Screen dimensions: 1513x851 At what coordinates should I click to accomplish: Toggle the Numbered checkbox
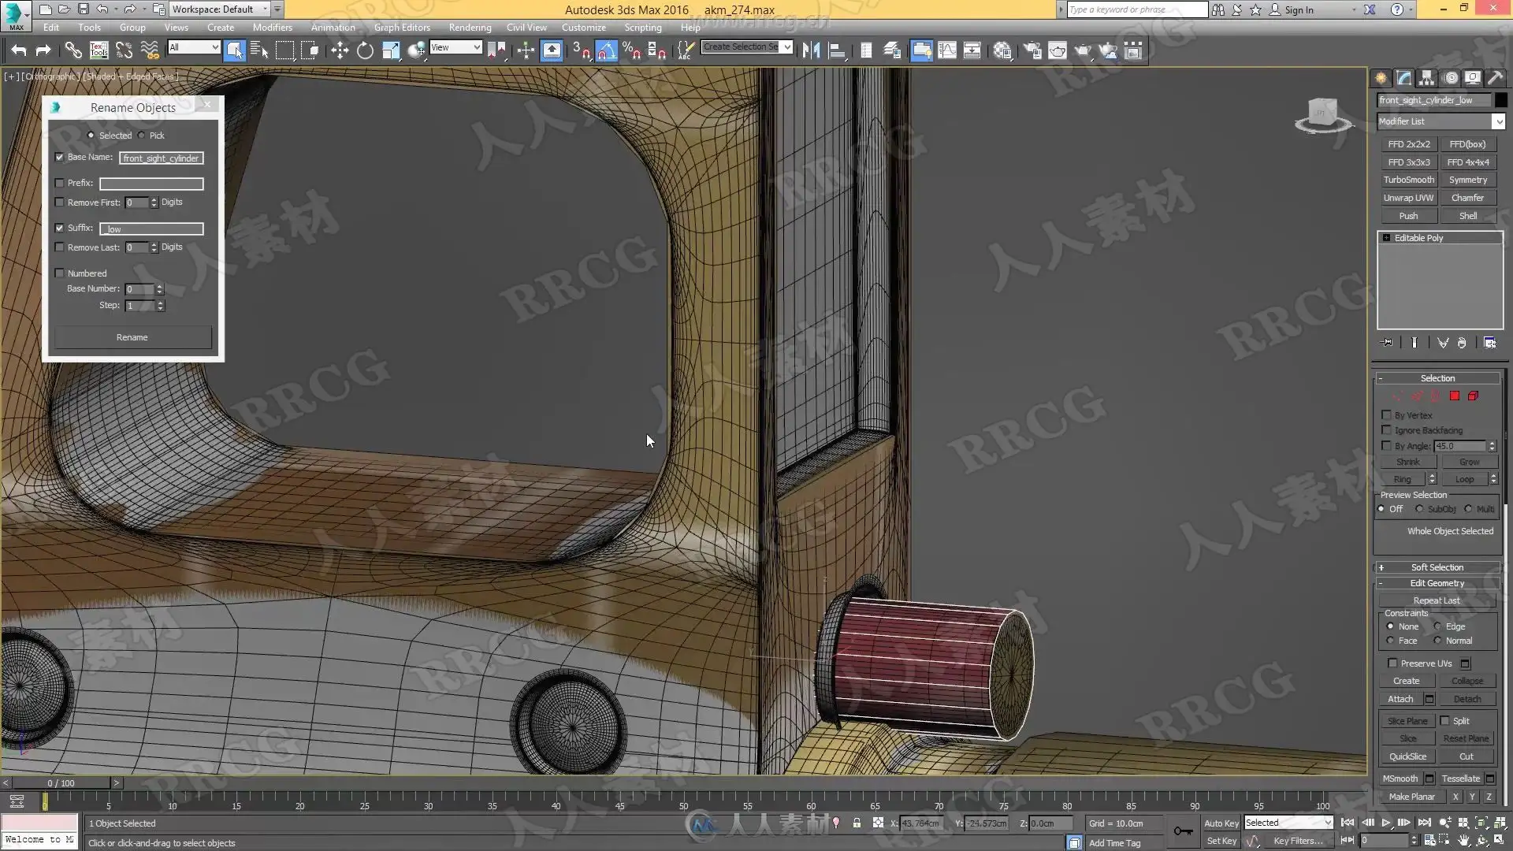coord(60,273)
